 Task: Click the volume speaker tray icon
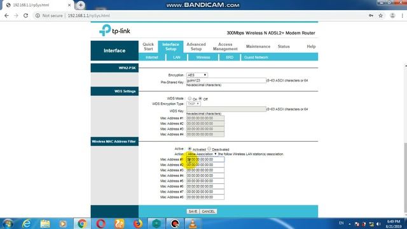(379, 224)
